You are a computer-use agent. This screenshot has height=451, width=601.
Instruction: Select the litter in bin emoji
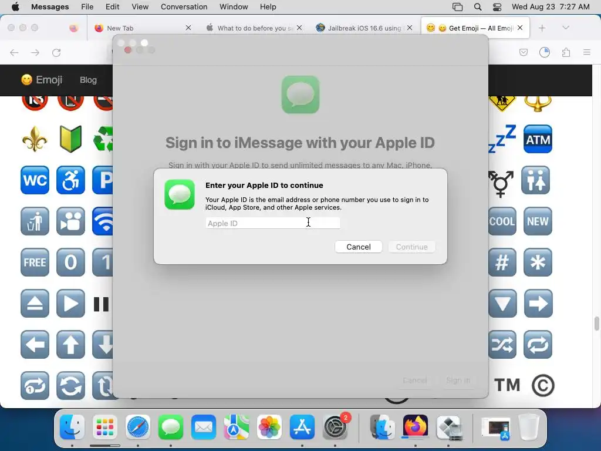(x=35, y=221)
